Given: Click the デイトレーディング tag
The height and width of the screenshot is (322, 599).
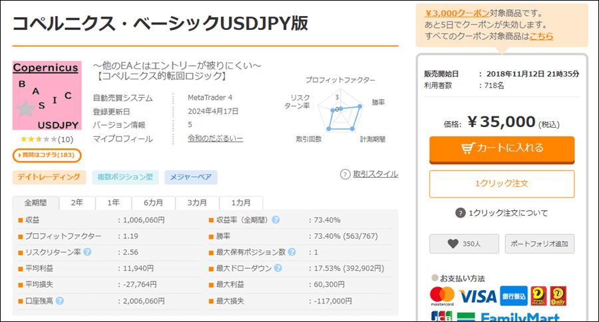Looking at the screenshot, I should pyautogui.click(x=49, y=177).
